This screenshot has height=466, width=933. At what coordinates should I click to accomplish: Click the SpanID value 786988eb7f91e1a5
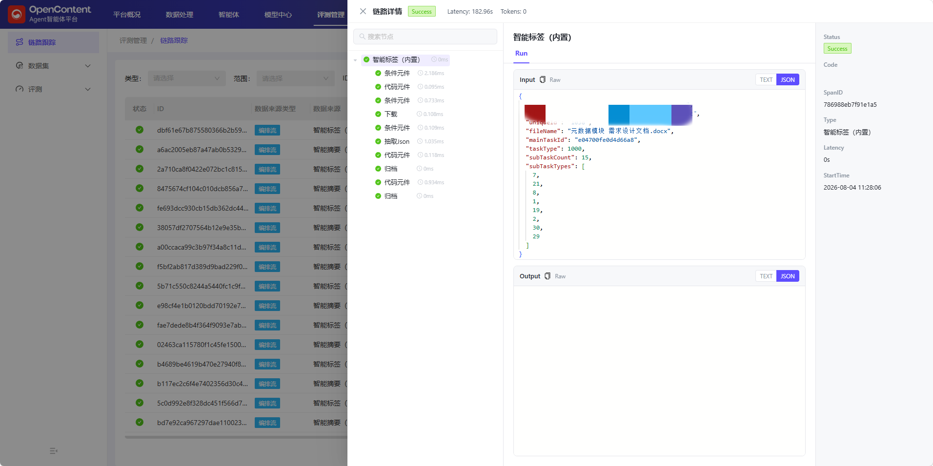coord(850,104)
